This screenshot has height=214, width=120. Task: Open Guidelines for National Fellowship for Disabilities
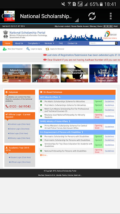[x=109, y=151]
